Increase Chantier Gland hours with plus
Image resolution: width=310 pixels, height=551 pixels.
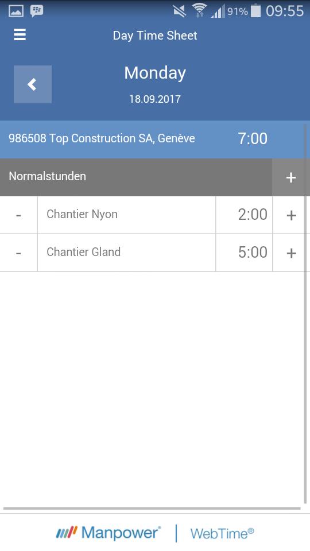(291, 253)
